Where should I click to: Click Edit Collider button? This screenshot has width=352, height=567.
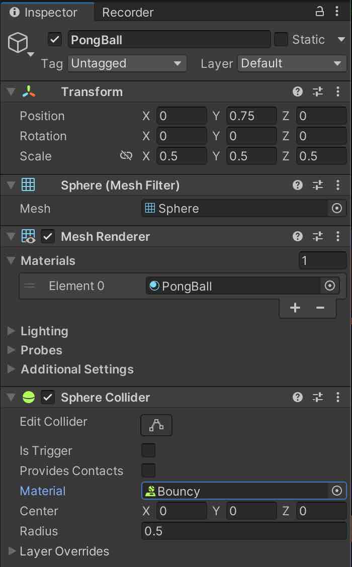156,425
